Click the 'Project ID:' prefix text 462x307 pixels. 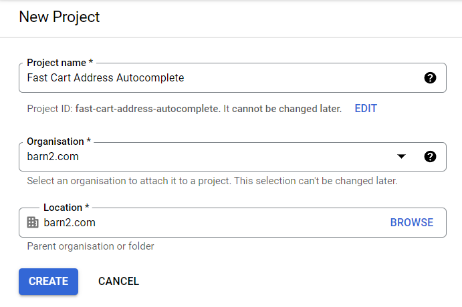(x=50, y=108)
